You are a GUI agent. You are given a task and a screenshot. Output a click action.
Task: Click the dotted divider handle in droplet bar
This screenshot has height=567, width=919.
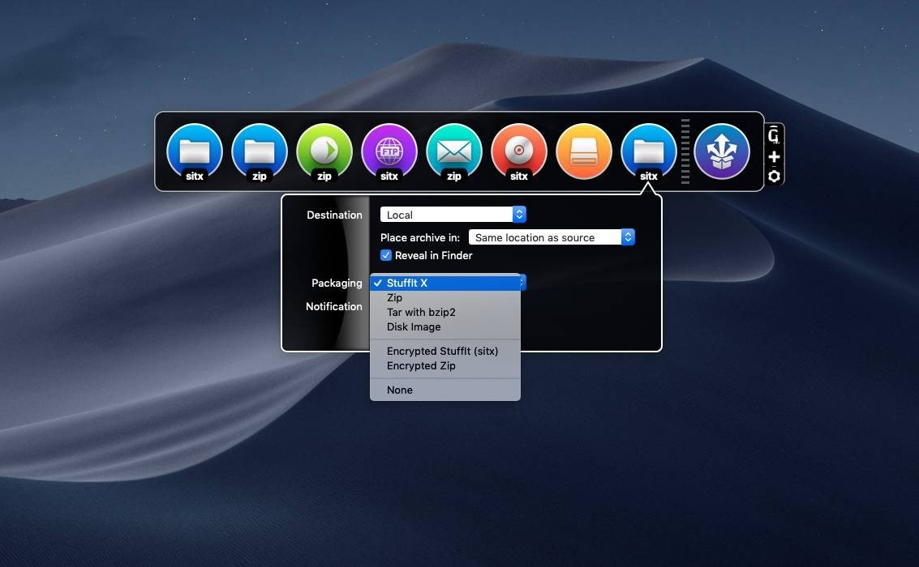(685, 151)
